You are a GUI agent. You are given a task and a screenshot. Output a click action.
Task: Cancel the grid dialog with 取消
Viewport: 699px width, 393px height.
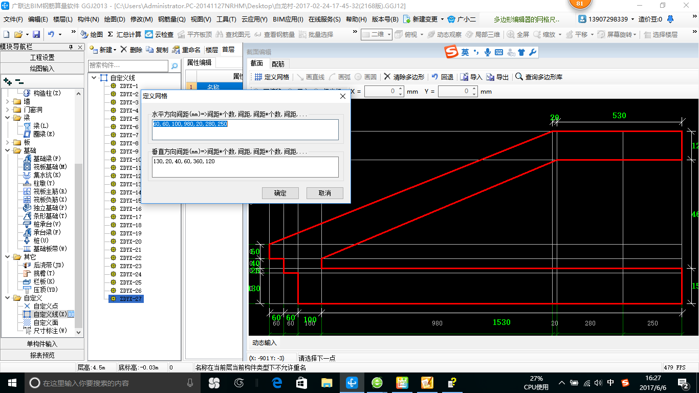[324, 193]
